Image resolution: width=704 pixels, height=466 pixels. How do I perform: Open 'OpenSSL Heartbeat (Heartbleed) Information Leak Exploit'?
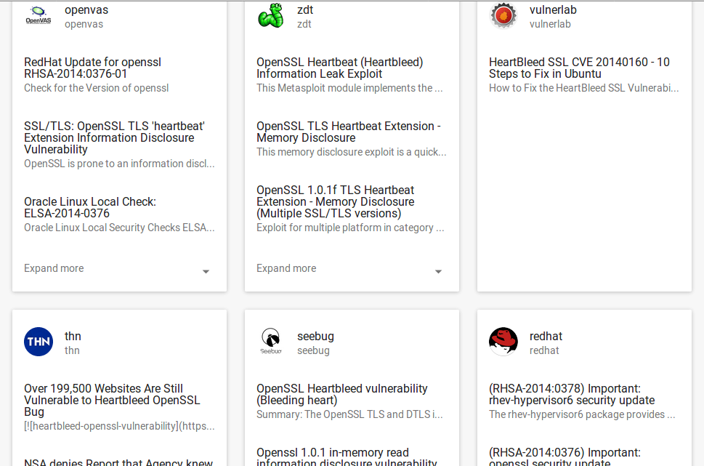(x=340, y=68)
